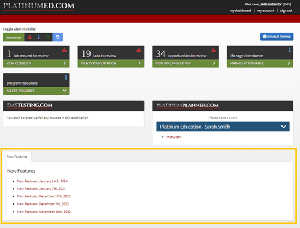Click the PlatinumEd.com logo
Screen dimensions: 300x228
(x=39, y=6)
